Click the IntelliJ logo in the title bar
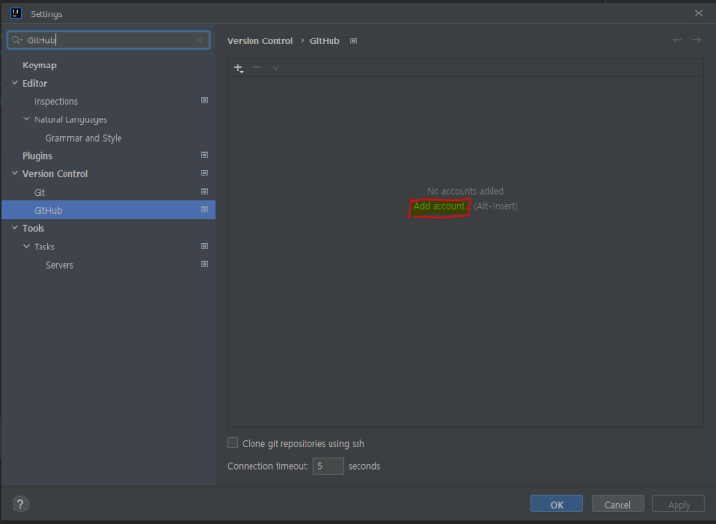The width and height of the screenshot is (716, 524). (16, 13)
